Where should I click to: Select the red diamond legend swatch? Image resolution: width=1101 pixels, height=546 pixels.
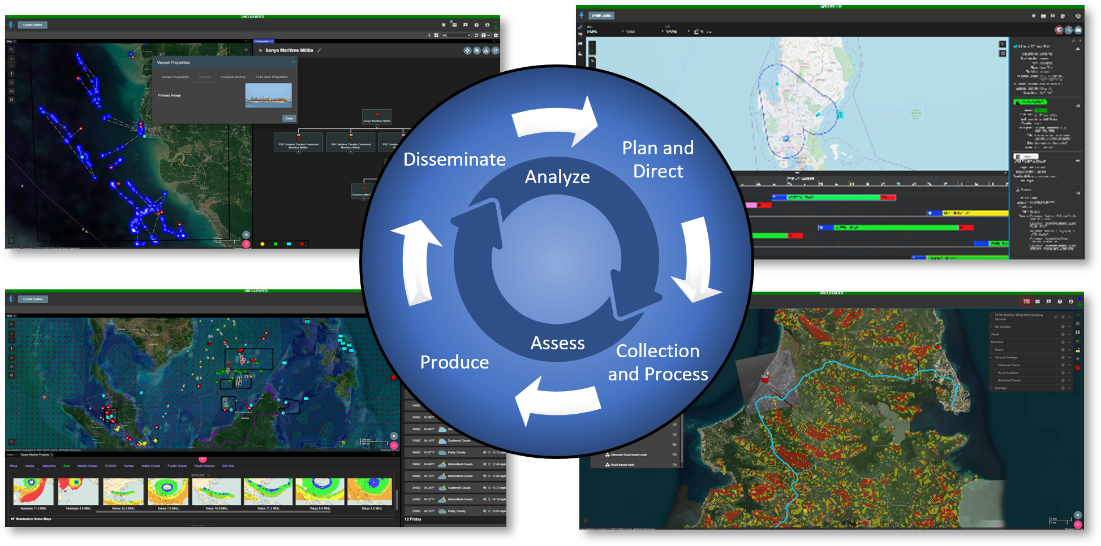coord(302,244)
